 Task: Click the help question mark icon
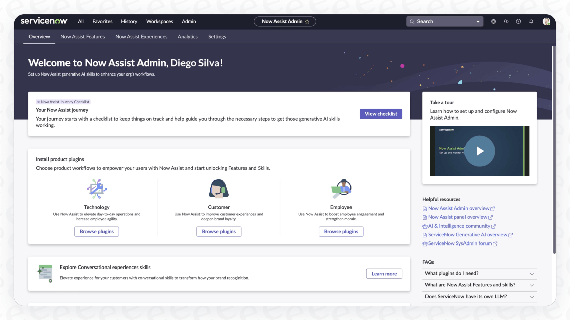pyautogui.click(x=518, y=21)
